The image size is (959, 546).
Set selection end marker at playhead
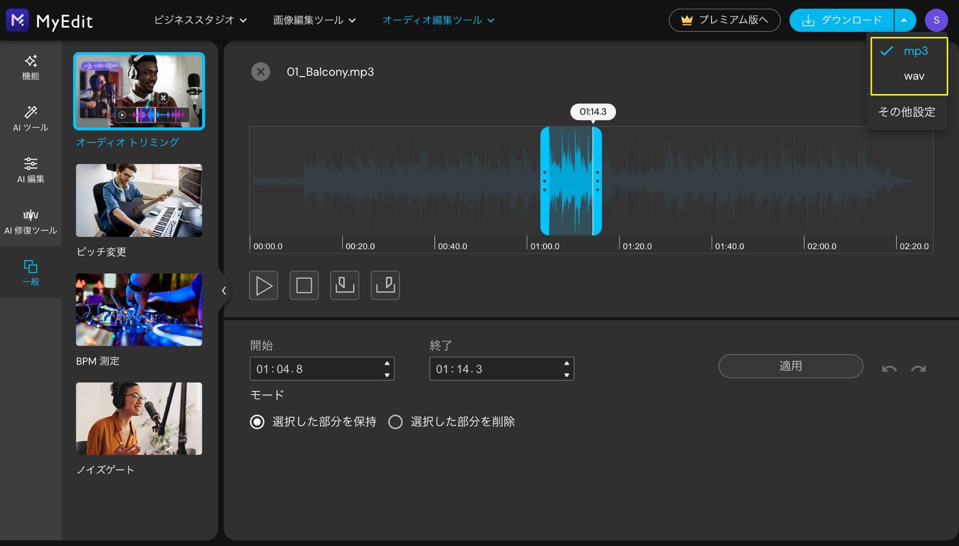pyautogui.click(x=385, y=285)
